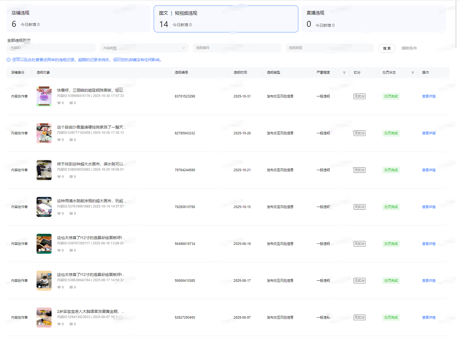The height and width of the screenshot is (342, 460).
Task: Open 查看详情 for violation 83701523298
Action: pos(429,96)
